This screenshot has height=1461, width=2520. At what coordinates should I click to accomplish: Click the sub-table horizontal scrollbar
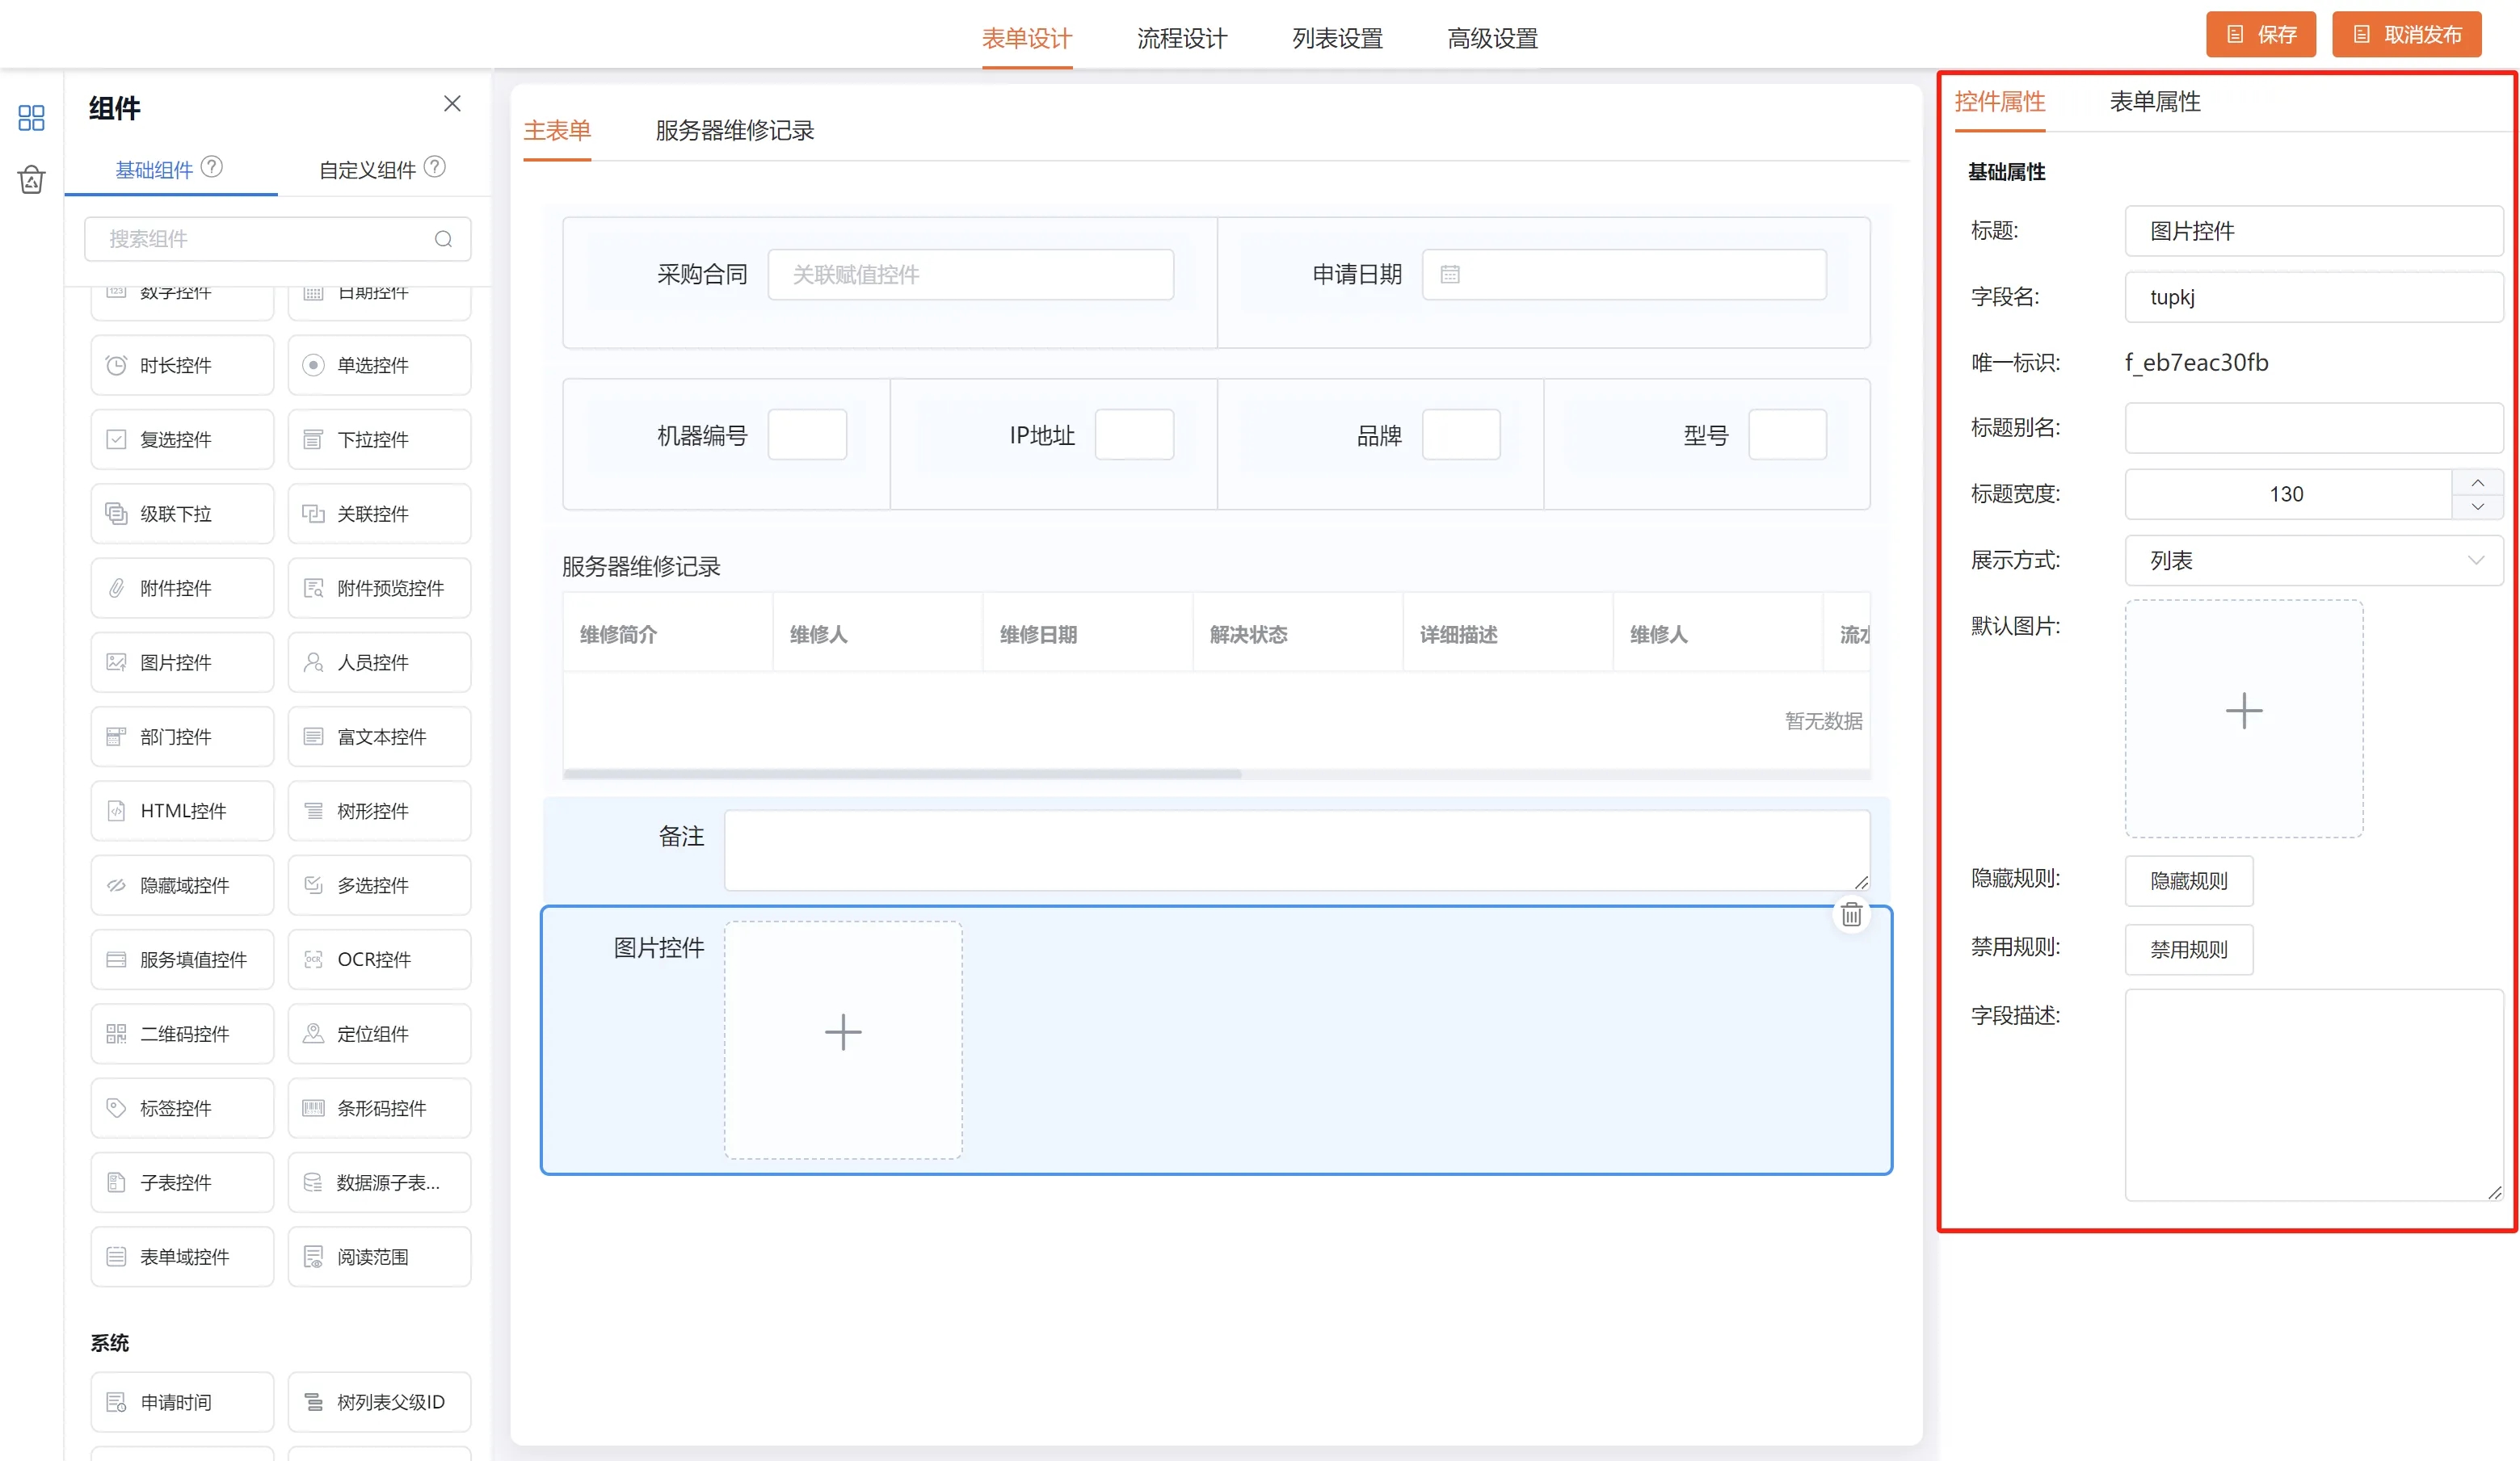click(x=902, y=774)
